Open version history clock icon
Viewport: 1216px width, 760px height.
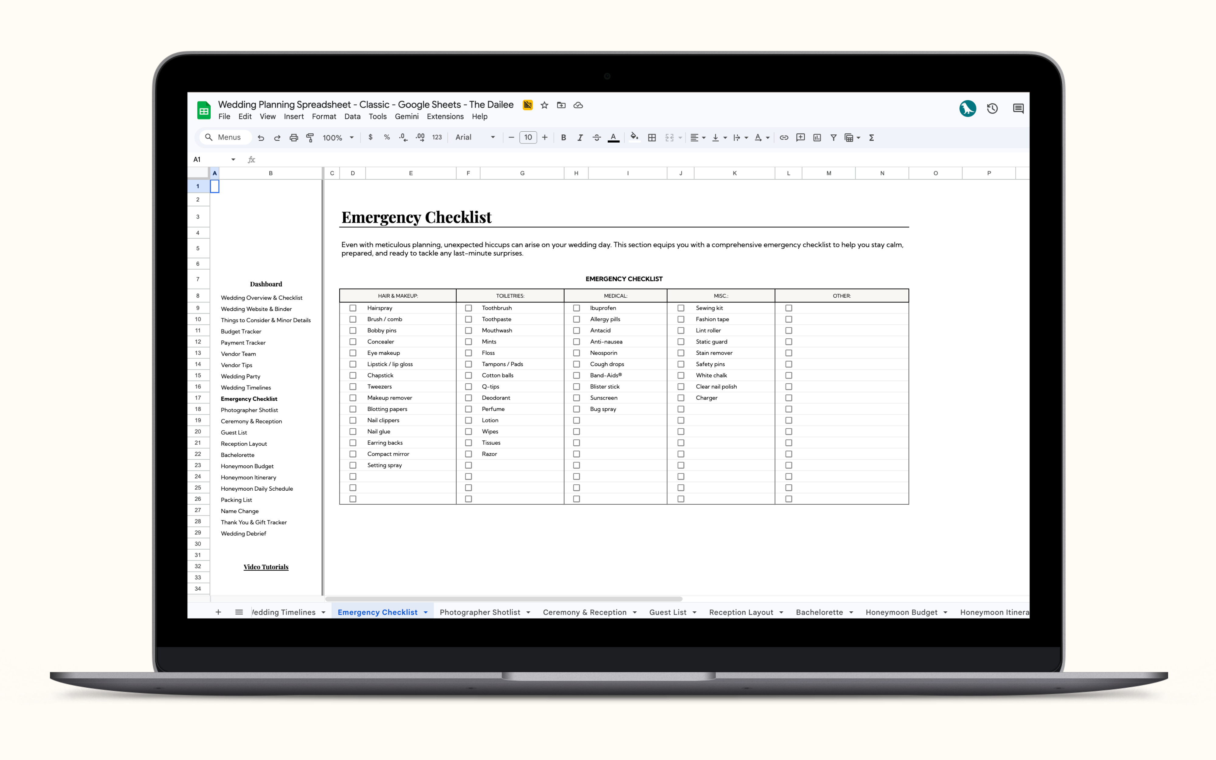tap(992, 109)
